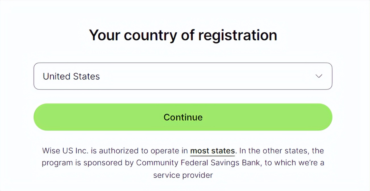This screenshot has height=191, width=370.
Task: Click the "Your country of registration" heading
Action: [183, 35]
